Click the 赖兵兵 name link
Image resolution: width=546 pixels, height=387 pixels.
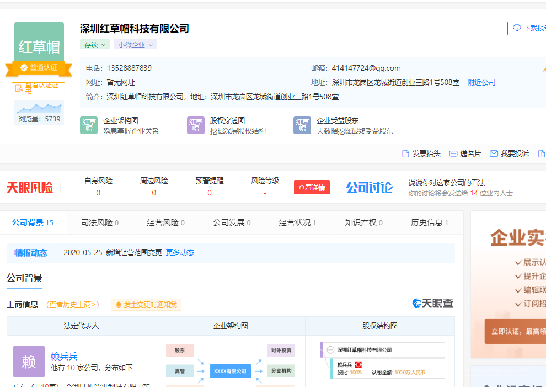[64, 356]
